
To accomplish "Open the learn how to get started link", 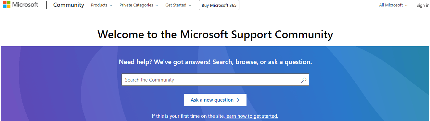I will click(x=252, y=116).
